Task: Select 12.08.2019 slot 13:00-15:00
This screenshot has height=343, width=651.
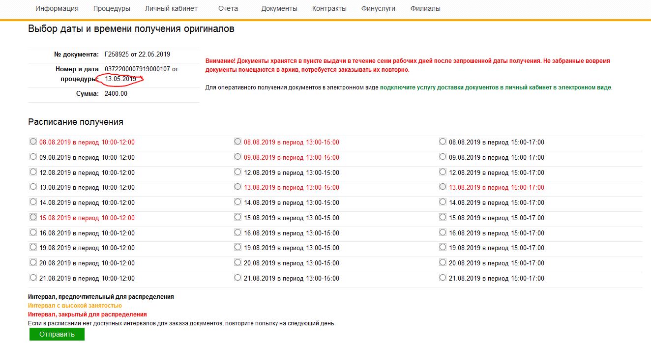Action: 238,172
